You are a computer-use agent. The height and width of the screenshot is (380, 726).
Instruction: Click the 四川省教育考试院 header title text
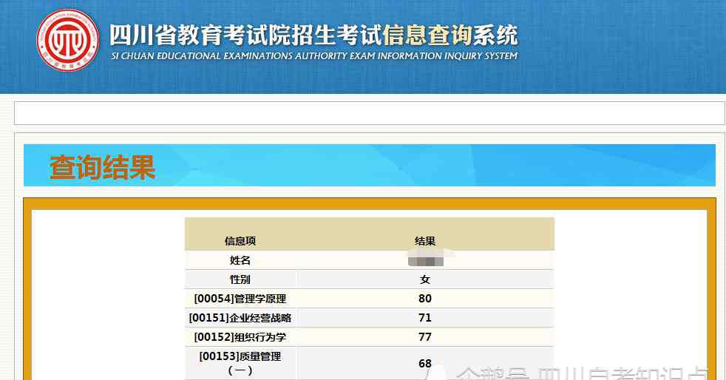(x=244, y=35)
